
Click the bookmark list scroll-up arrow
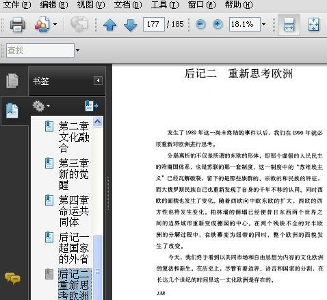click(98, 122)
